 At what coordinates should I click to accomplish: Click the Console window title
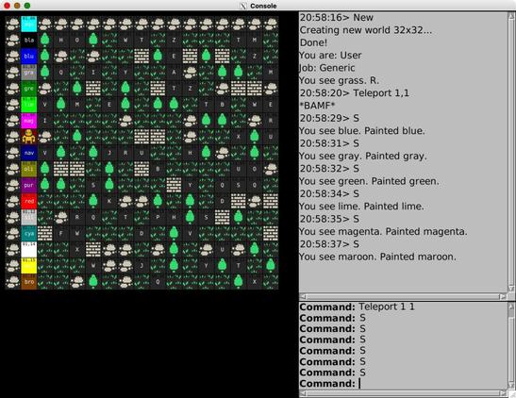point(263,6)
